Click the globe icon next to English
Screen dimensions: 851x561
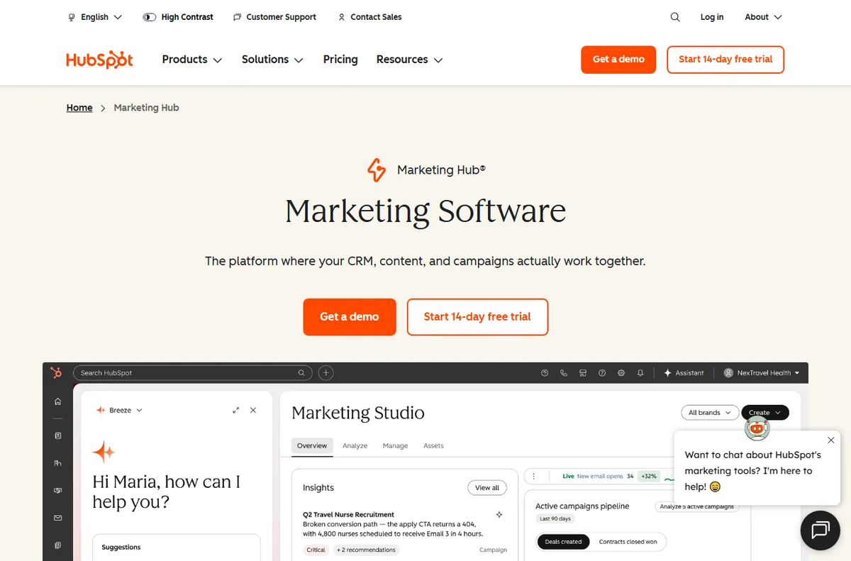click(72, 17)
